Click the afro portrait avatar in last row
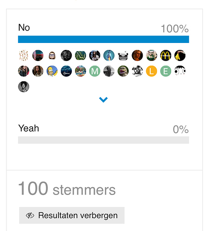The height and width of the screenshot is (231, 208). pyautogui.click(x=23, y=87)
